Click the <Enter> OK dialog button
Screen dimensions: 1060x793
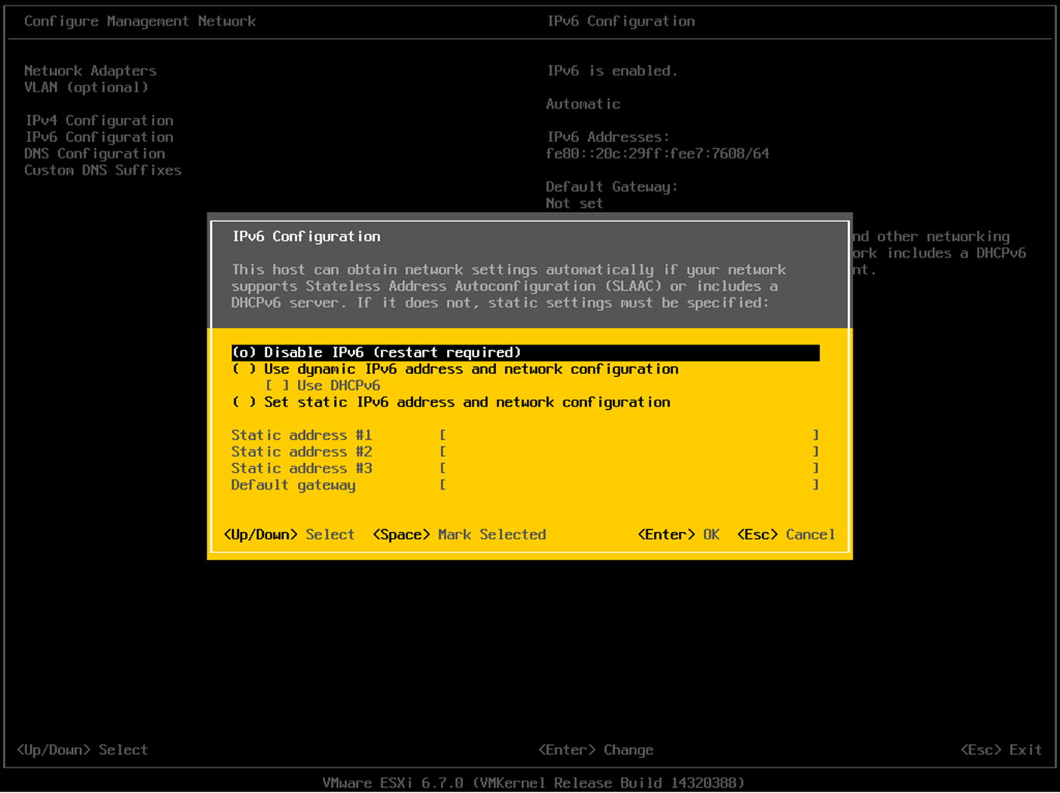[x=678, y=535]
